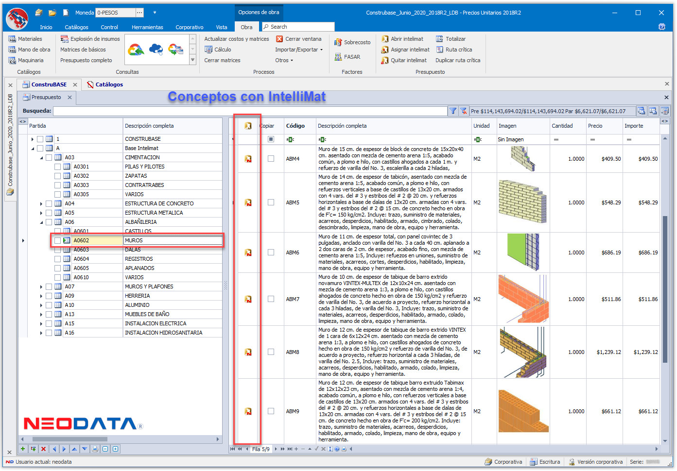The image size is (677, 471).
Task: Switch to the Control ribbon tab
Action: point(109,27)
